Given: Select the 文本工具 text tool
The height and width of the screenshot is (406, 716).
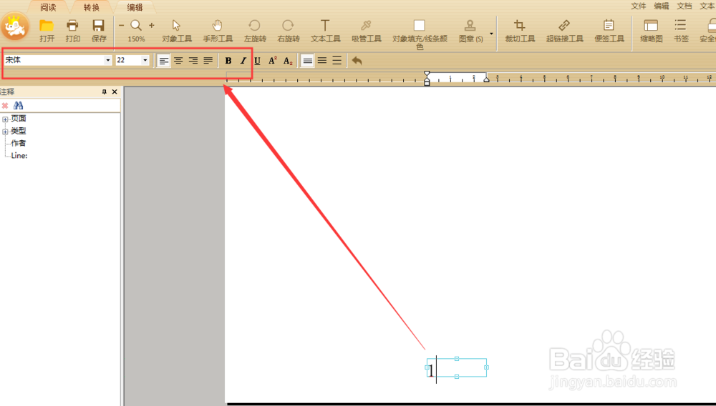Looking at the screenshot, I should click(x=325, y=31).
